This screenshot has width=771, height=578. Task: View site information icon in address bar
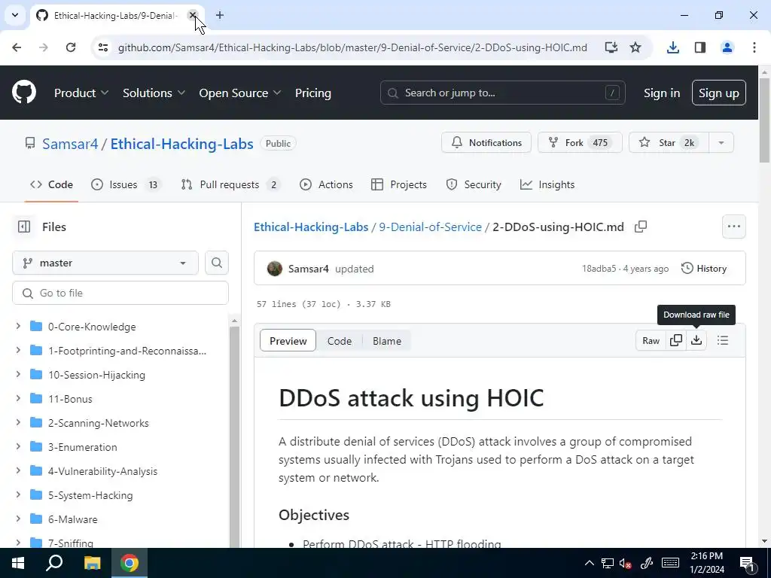tap(102, 47)
